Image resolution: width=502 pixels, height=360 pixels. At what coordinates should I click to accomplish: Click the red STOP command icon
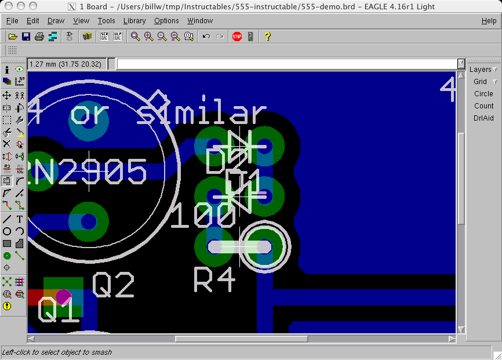tap(237, 37)
